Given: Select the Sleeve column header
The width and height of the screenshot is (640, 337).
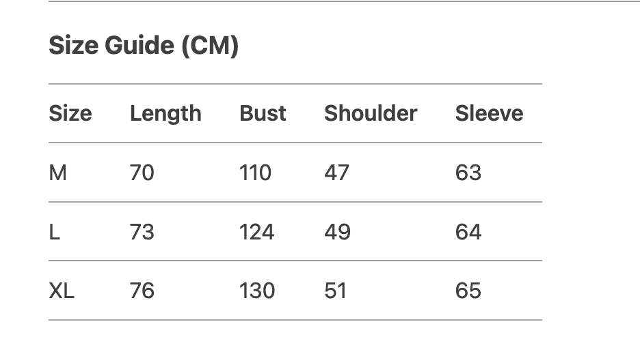Looking at the screenshot, I should (489, 113).
